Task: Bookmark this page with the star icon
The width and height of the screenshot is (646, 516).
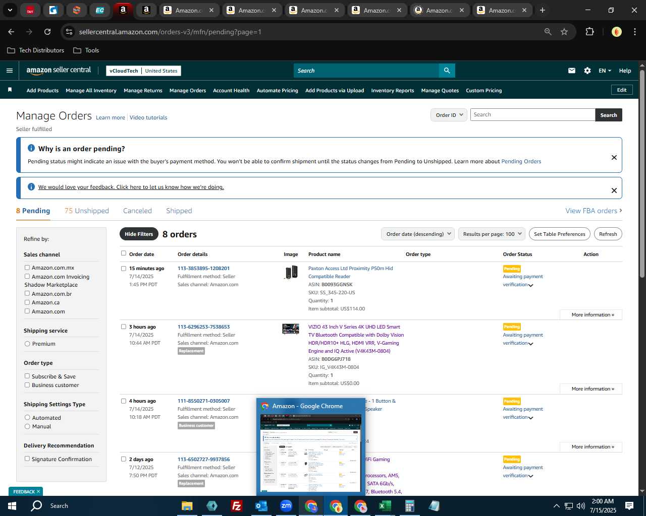Action: click(564, 32)
